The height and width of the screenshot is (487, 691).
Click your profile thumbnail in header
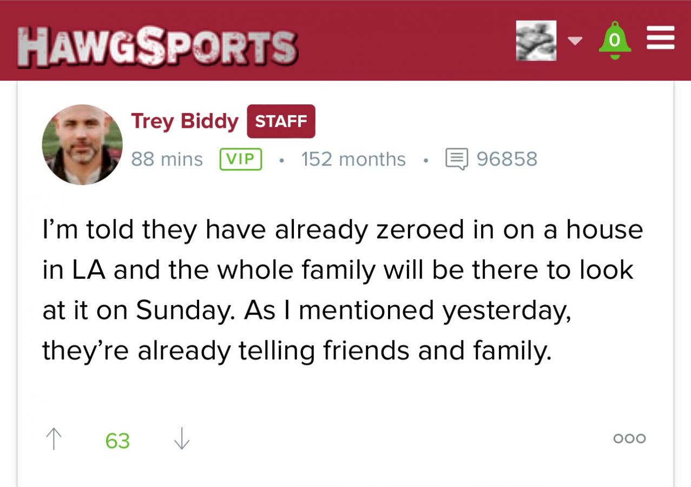(x=536, y=41)
